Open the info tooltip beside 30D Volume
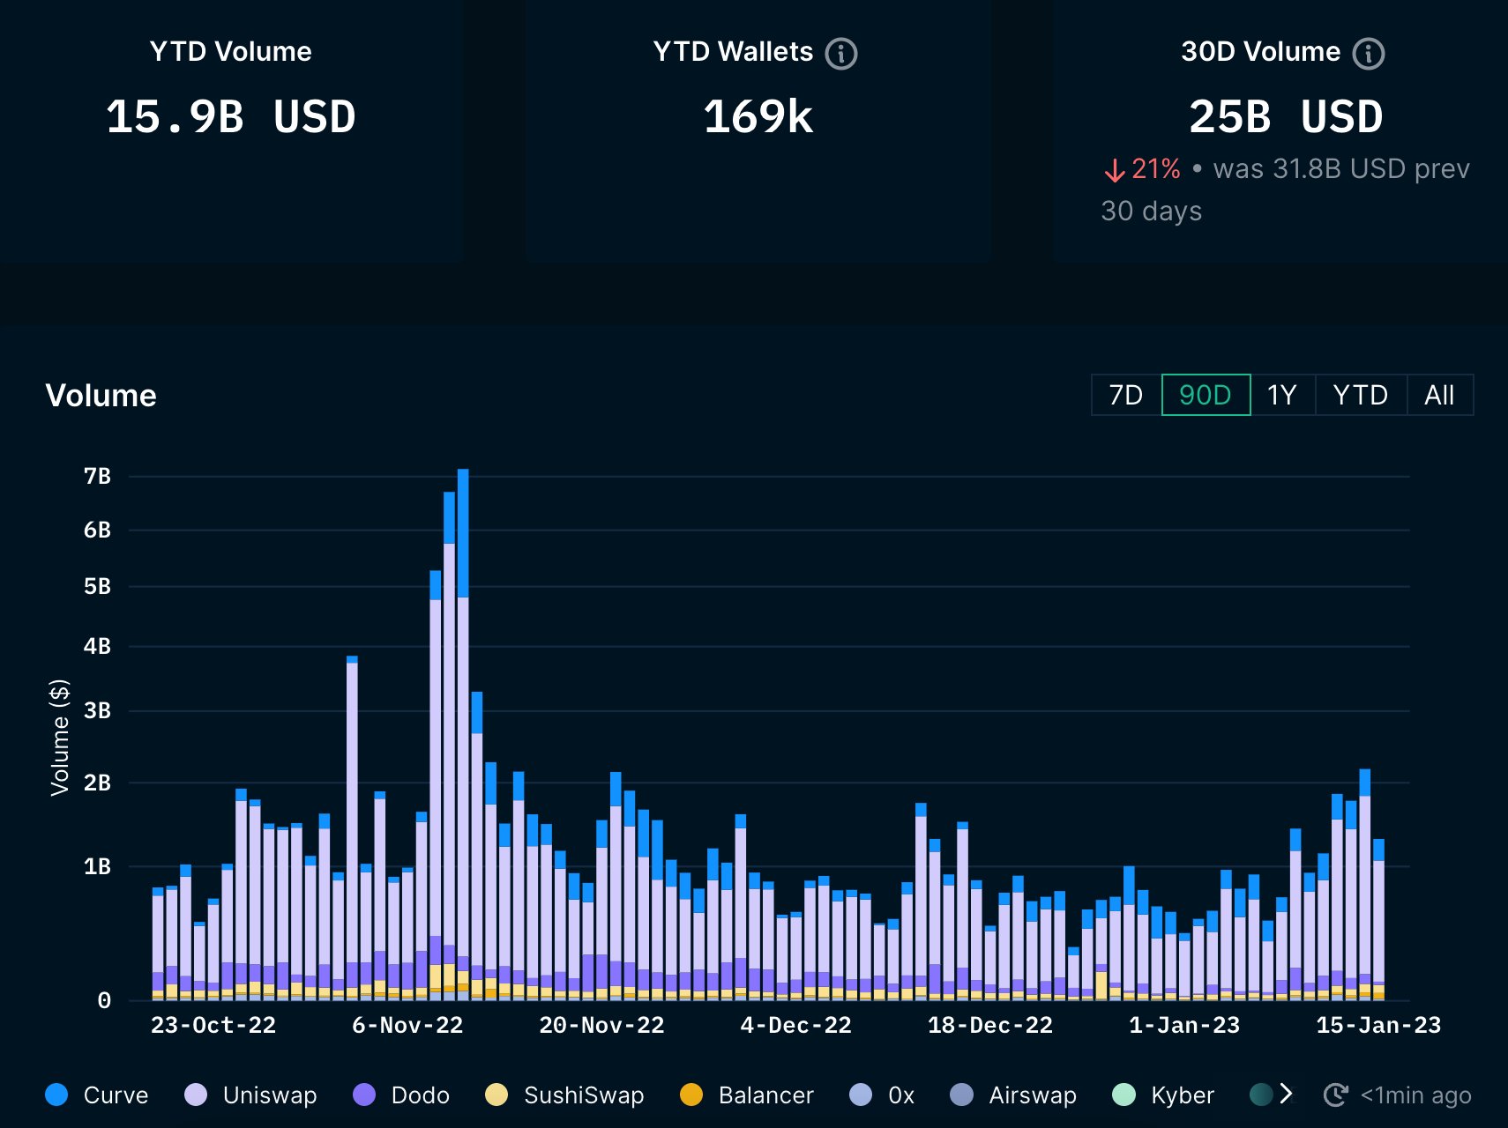The height and width of the screenshot is (1128, 1508). click(x=1368, y=53)
